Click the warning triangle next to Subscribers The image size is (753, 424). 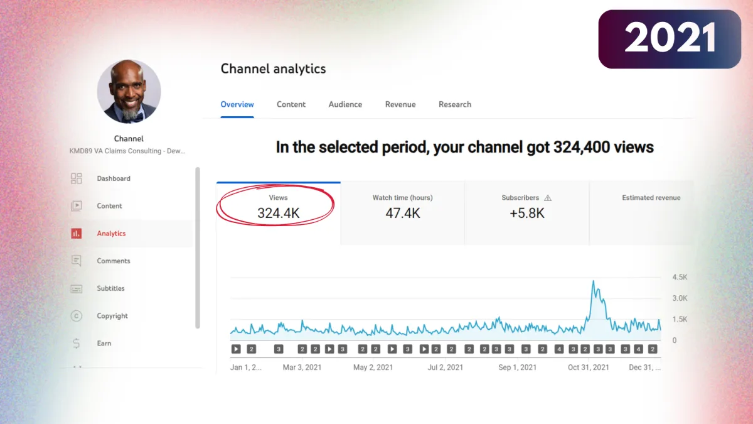pos(547,198)
